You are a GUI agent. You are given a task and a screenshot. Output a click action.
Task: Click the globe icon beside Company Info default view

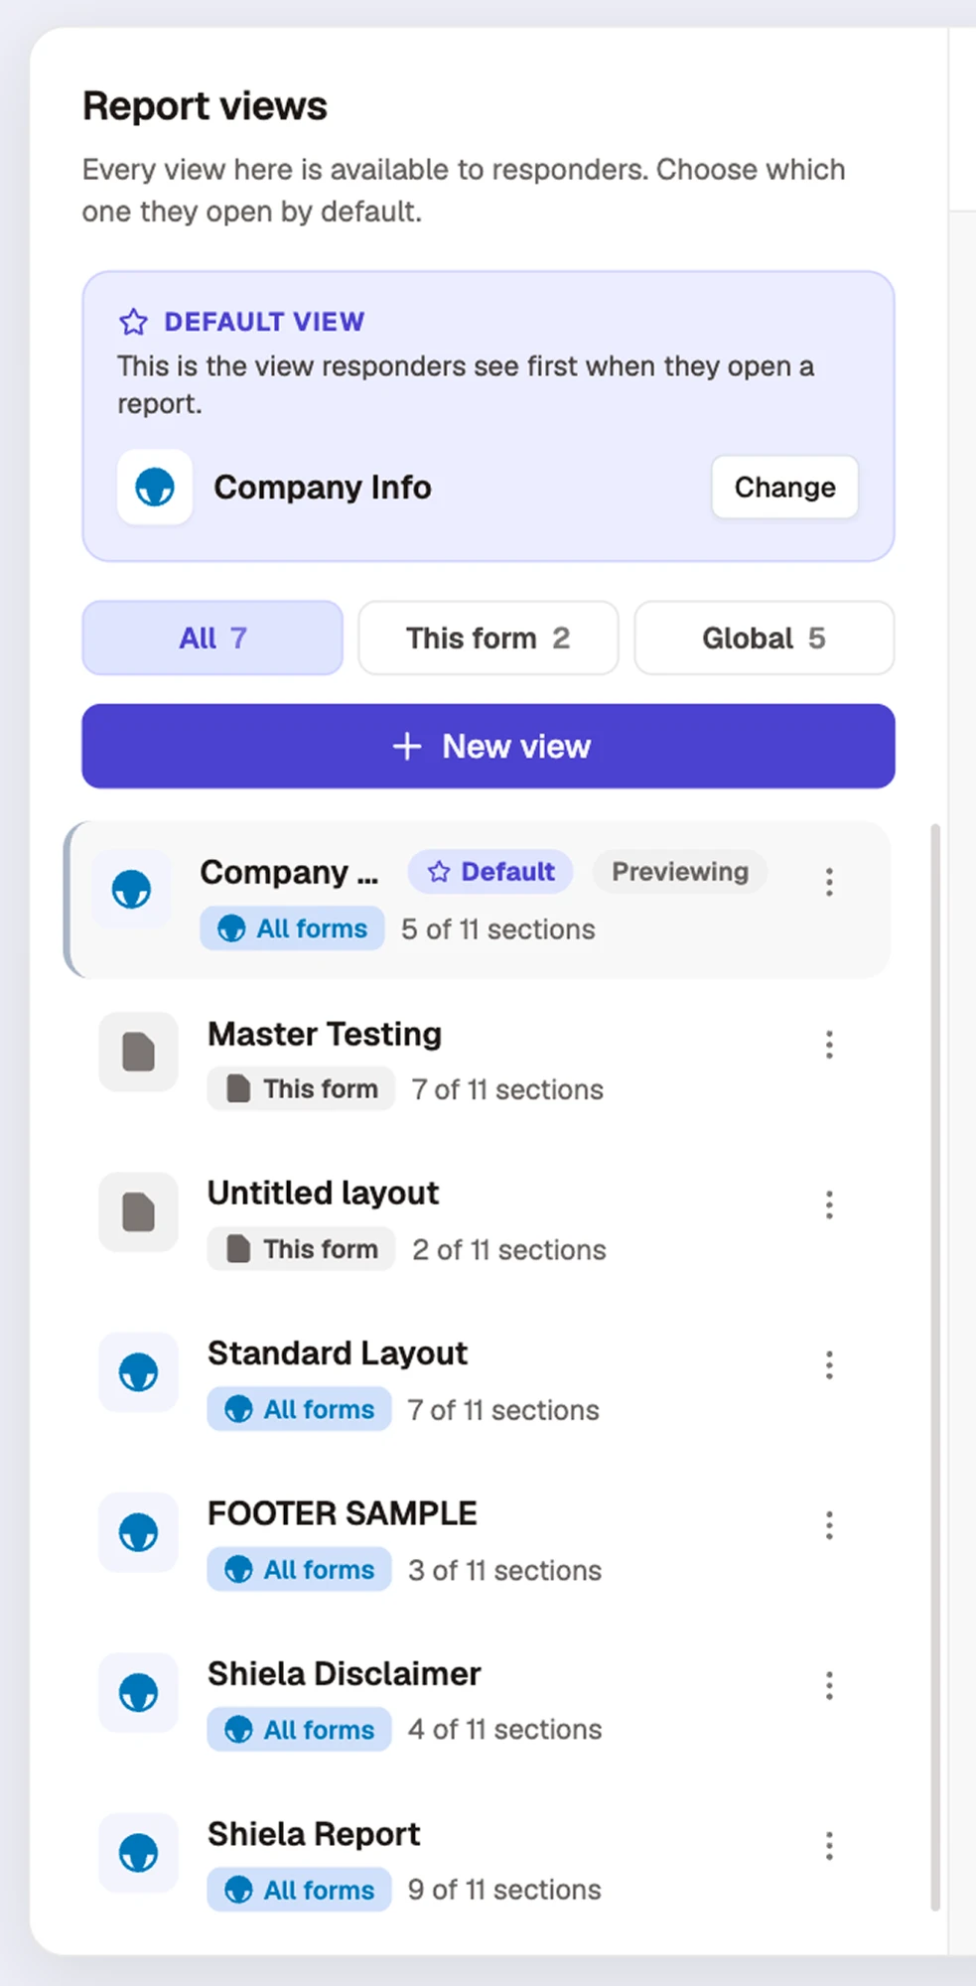coord(155,488)
